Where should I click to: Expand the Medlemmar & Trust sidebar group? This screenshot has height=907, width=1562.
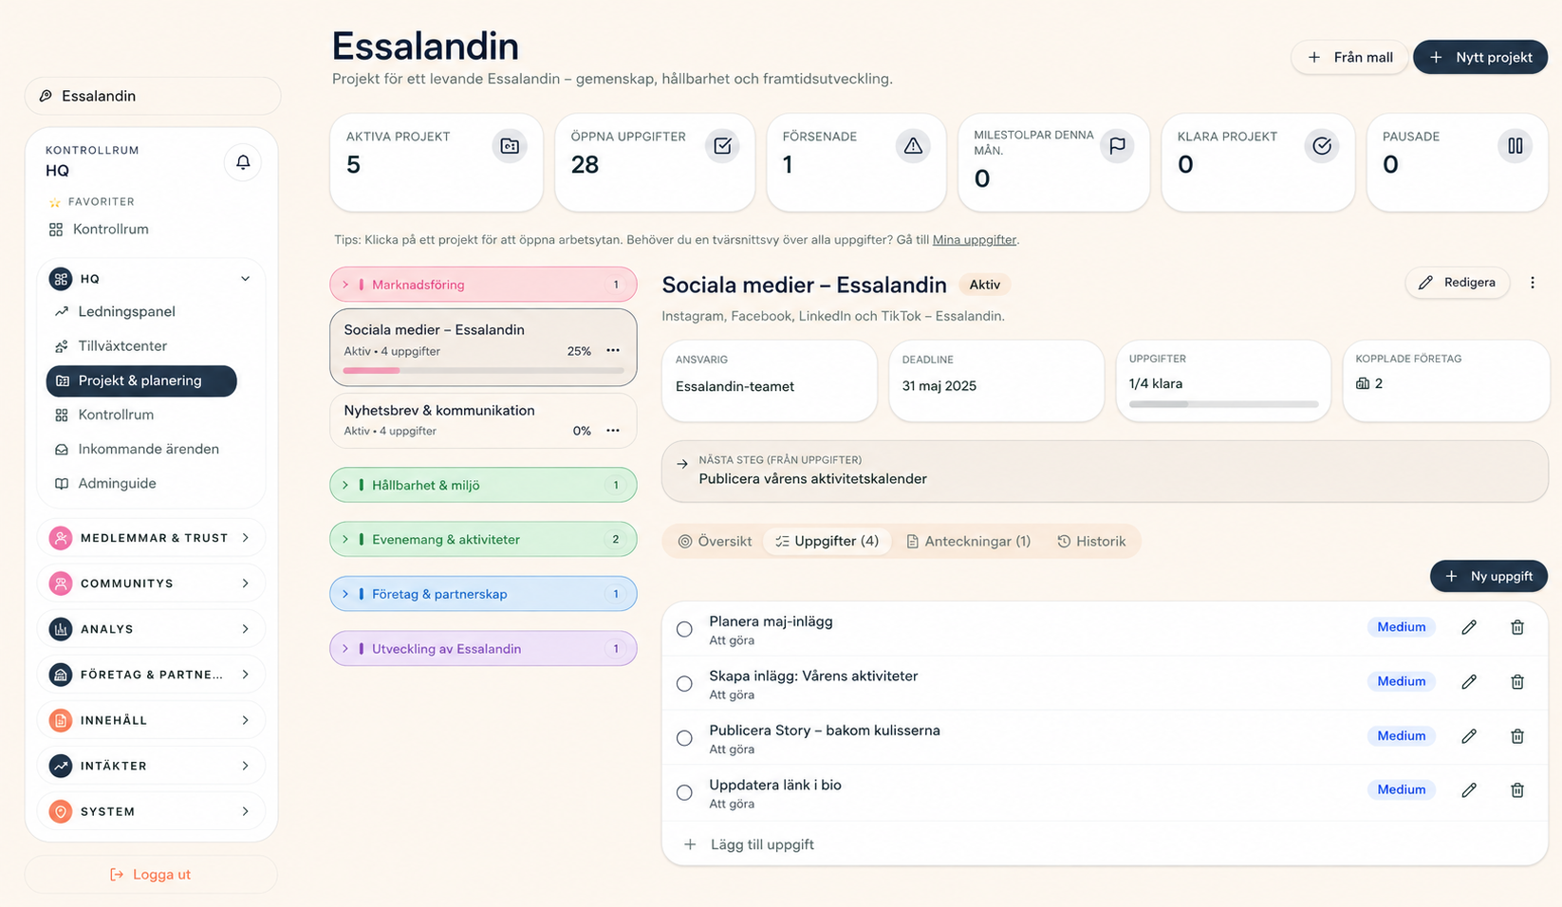(152, 538)
